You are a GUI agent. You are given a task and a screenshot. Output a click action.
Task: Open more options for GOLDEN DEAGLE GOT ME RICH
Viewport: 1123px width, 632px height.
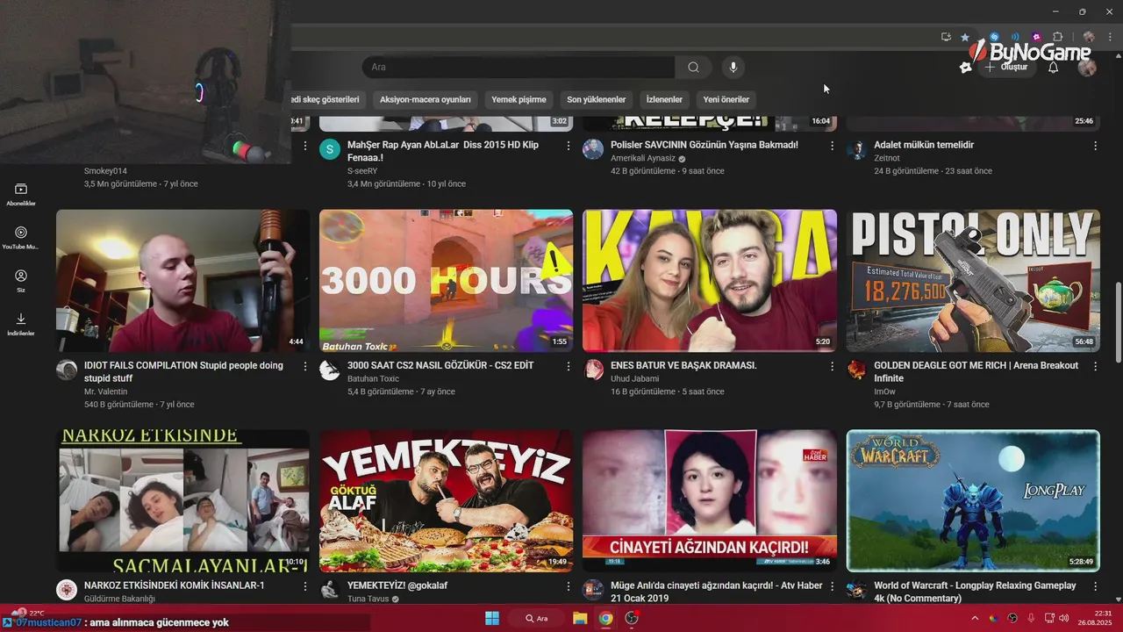tap(1095, 366)
